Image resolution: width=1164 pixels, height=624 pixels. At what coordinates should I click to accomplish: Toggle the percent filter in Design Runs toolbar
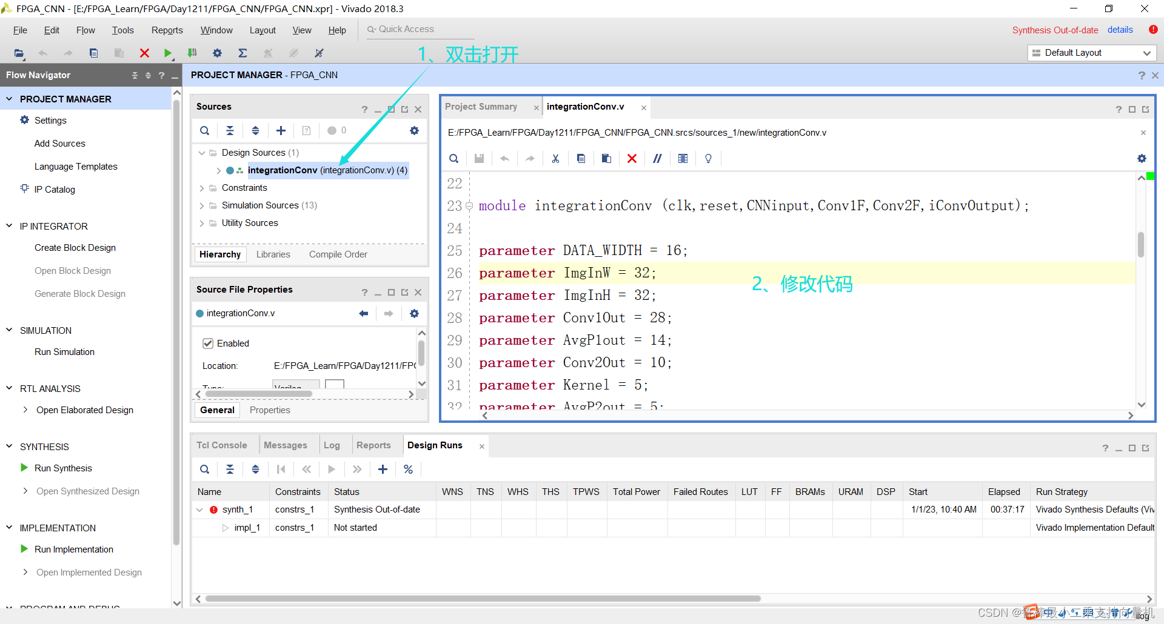408,469
